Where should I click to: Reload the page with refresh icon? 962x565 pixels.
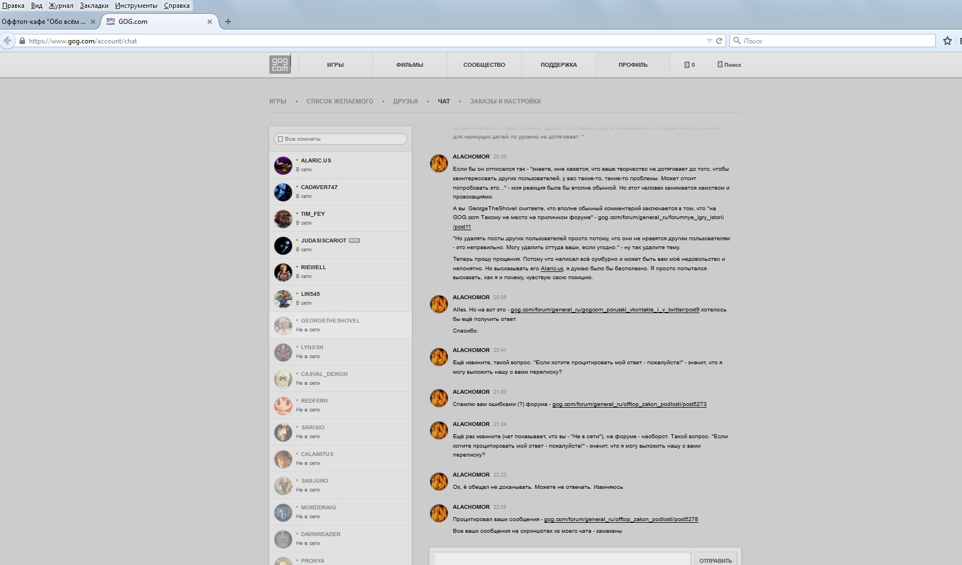click(x=719, y=41)
